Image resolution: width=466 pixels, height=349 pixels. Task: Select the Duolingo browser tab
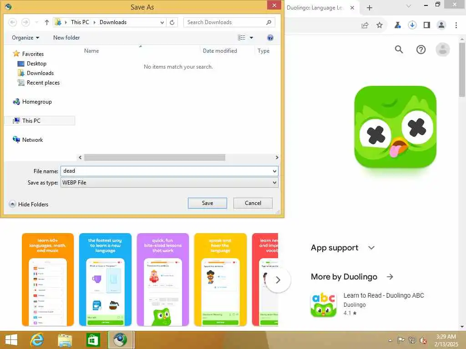tap(314, 8)
